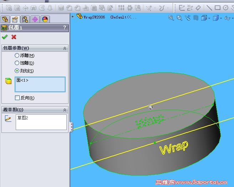
Task: Open the Curves dropdown arrow
Action: (168, 8)
